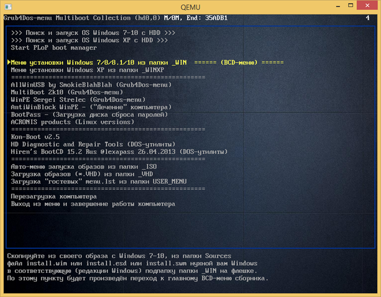The image size is (381, 297).
Task: Click the yellow selection arrow marker
Action: [9, 62]
